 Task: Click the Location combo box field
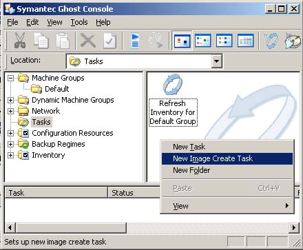click(x=144, y=61)
